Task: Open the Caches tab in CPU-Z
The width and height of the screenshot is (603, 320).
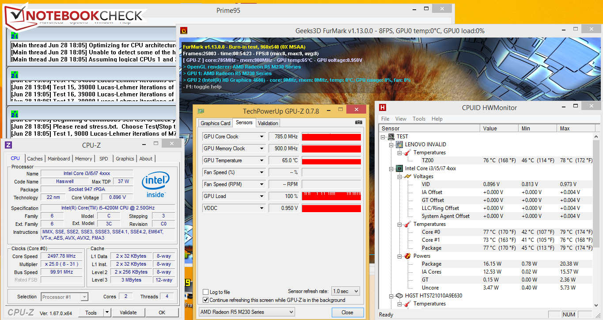Action: click(x=35, y=159)
